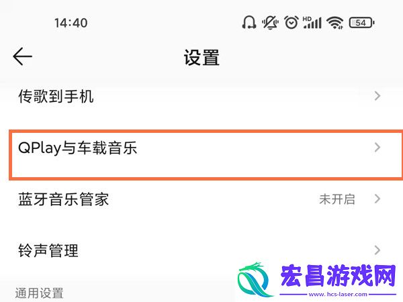Viewport: 403px width, 302px height.
Task: Expand the 铃声管理 chevron
Action: coord(377,250)
